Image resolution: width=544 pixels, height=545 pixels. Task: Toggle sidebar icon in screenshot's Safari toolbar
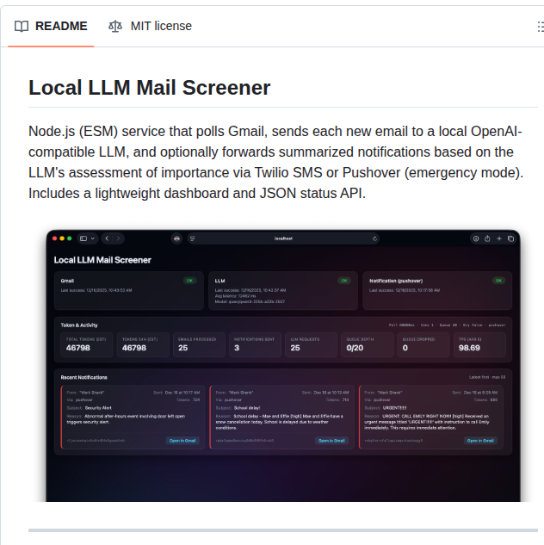tap(83, 238)
